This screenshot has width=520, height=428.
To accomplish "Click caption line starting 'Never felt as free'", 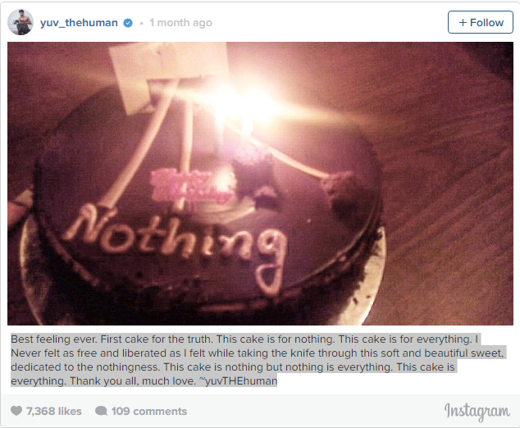I will [258, 353].
